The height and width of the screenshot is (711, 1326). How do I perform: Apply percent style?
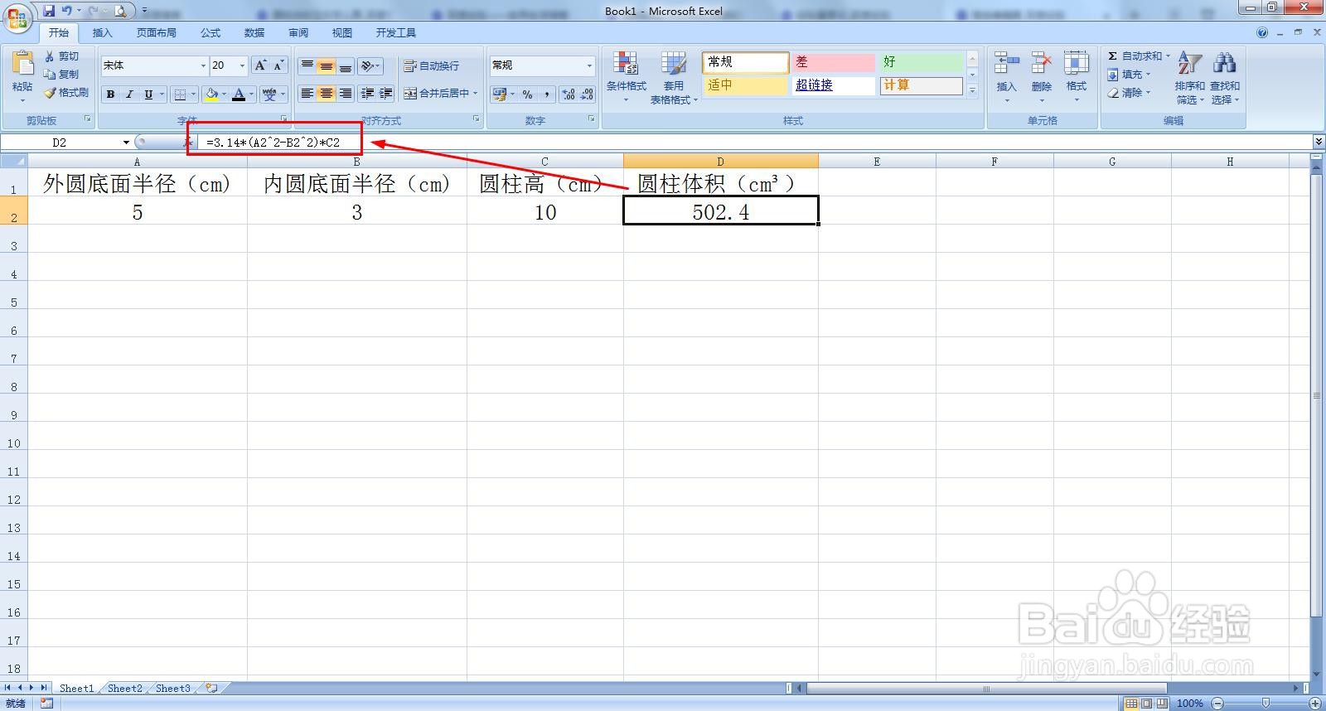point(527,94)
